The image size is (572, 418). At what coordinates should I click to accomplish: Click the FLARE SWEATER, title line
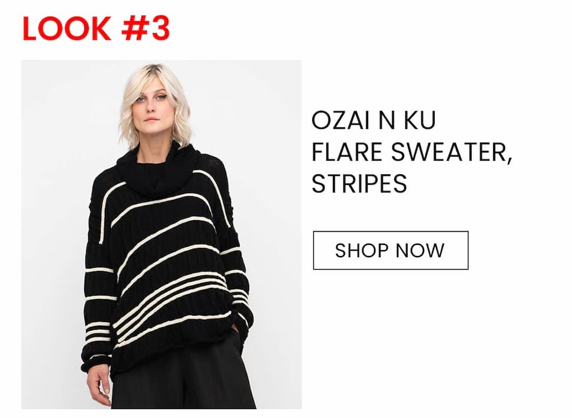pyautogui.click(x=412, y=152)
